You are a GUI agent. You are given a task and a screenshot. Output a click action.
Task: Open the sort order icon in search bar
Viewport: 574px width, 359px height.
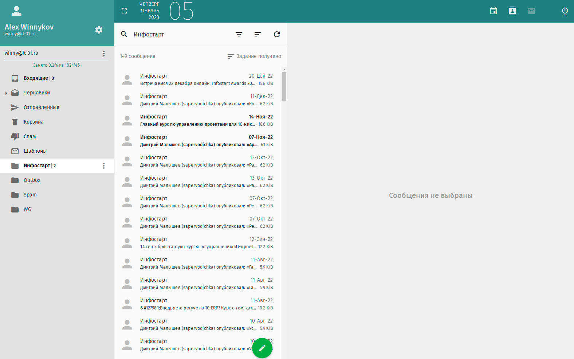point(258,34)
